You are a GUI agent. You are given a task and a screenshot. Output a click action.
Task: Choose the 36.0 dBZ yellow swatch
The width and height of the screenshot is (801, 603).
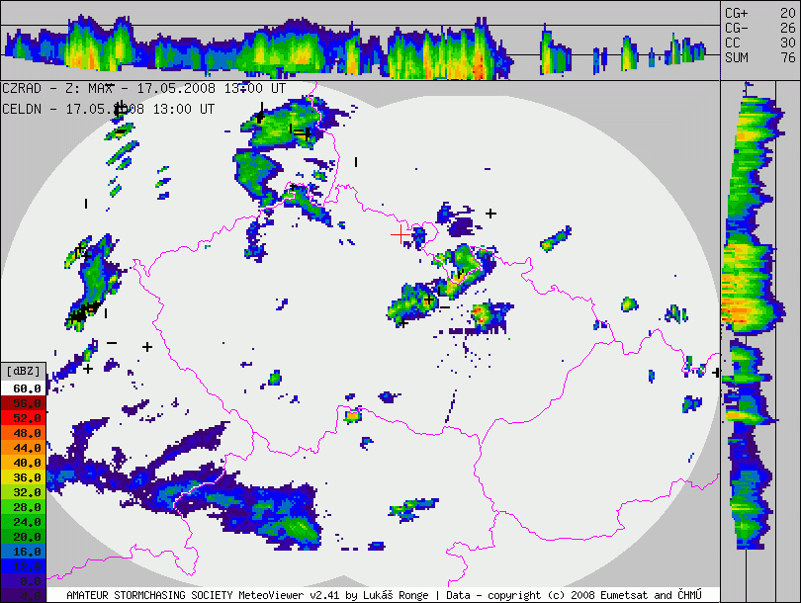point(24,477)
